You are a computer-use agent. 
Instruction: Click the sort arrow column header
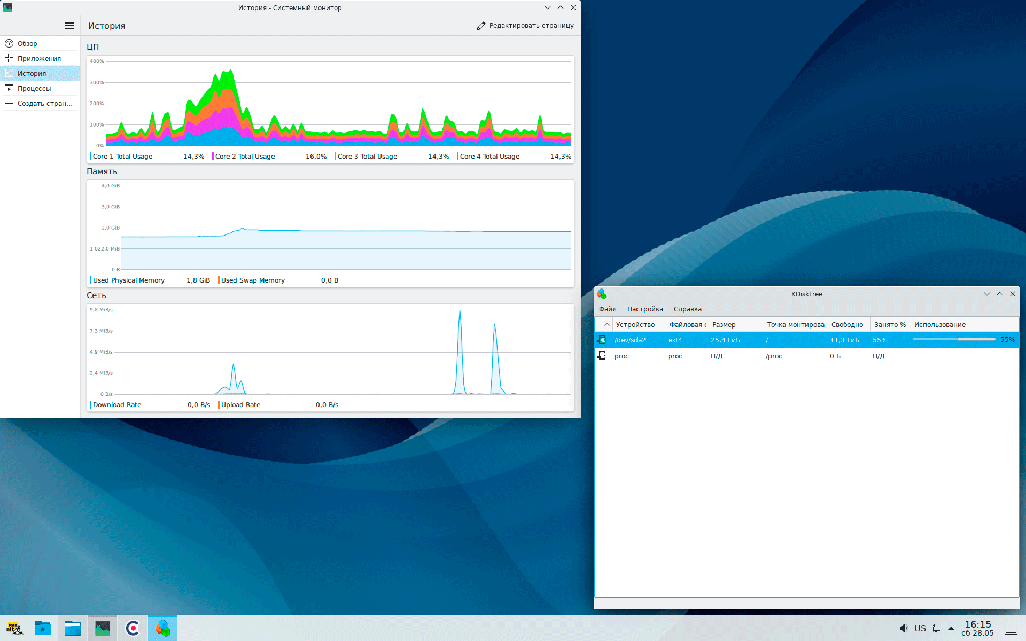[x=607, y=325]
